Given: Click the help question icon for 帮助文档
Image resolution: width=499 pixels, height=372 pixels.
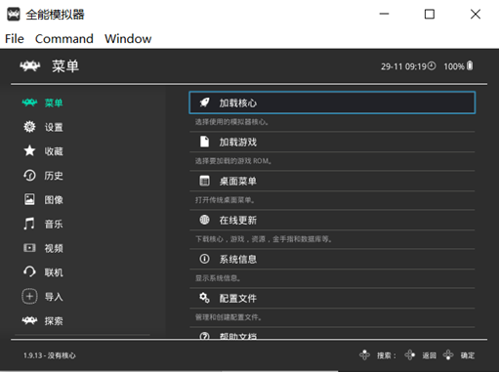Looking at the screenshot, I should coord(204,336).
